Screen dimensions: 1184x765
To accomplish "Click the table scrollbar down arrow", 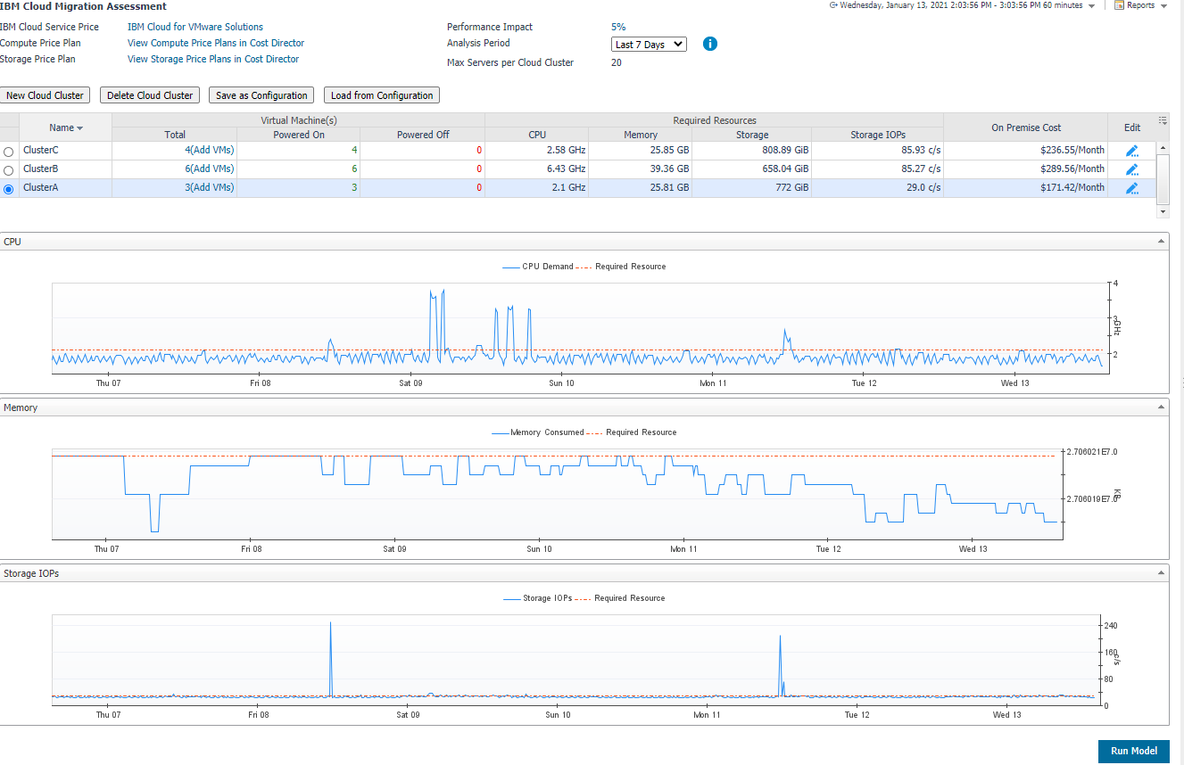I will [x=1163, y=212].
